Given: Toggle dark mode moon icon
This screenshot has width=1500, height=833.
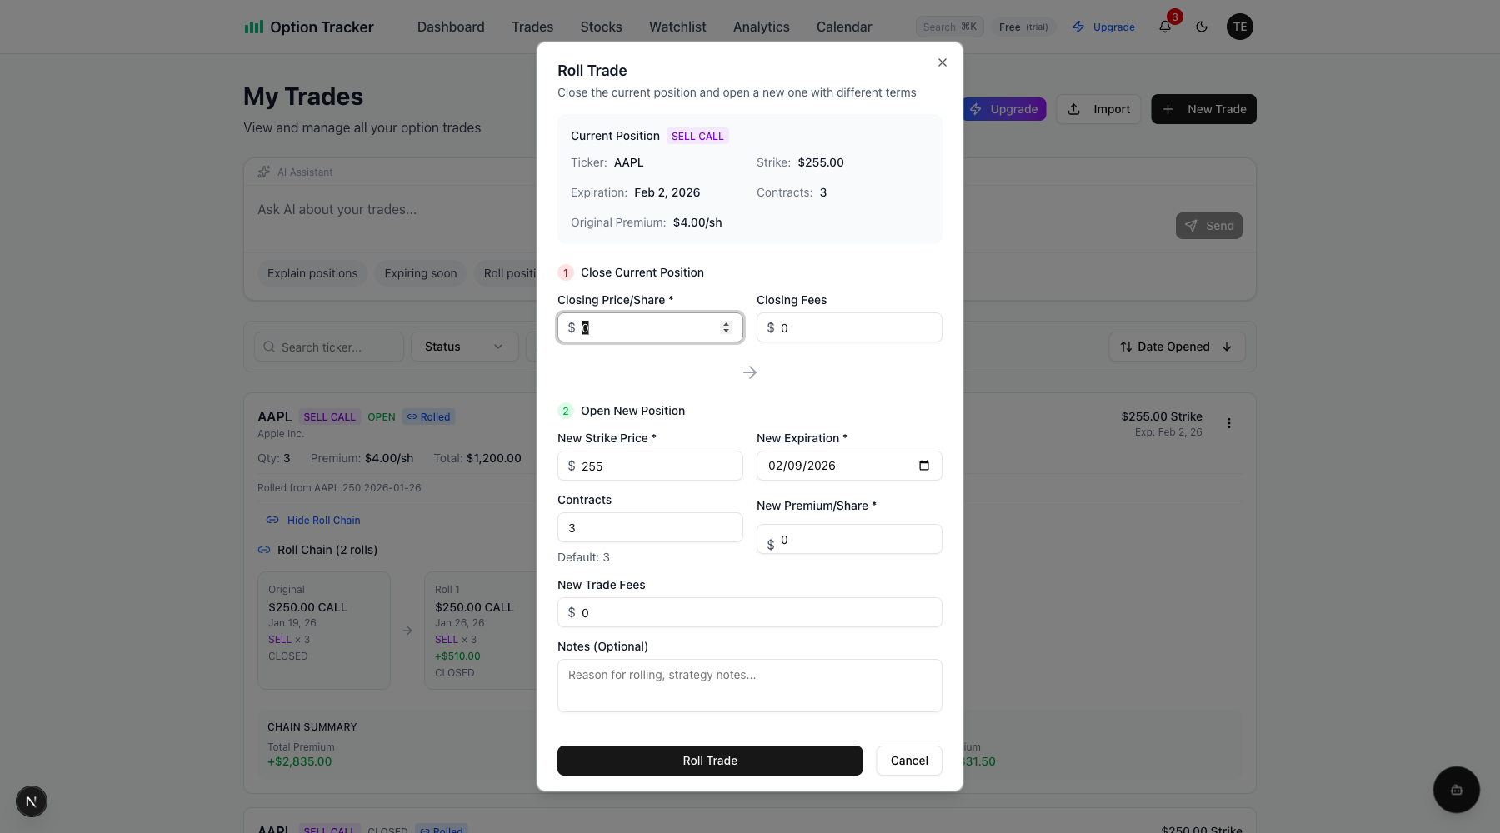Looking at the screenshot, I should [1202, 27].
